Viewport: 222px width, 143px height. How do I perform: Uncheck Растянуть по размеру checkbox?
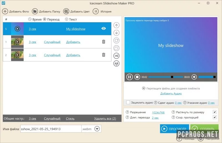[x=215, y=112]
